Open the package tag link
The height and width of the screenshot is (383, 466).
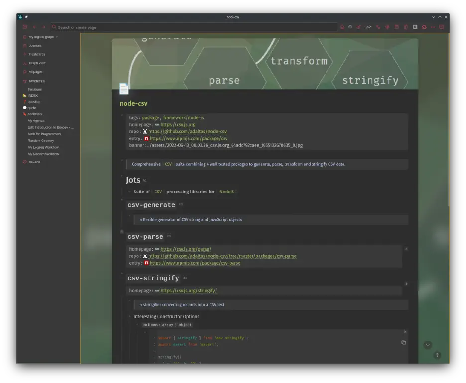(150, 118)
